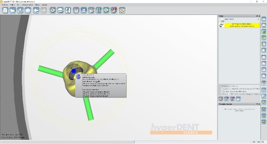Open the Archivo menu
This screenshot has width=267, height=144.
coord(5,5)
